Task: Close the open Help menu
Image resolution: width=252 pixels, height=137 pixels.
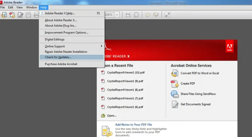Action: (43, 7)
